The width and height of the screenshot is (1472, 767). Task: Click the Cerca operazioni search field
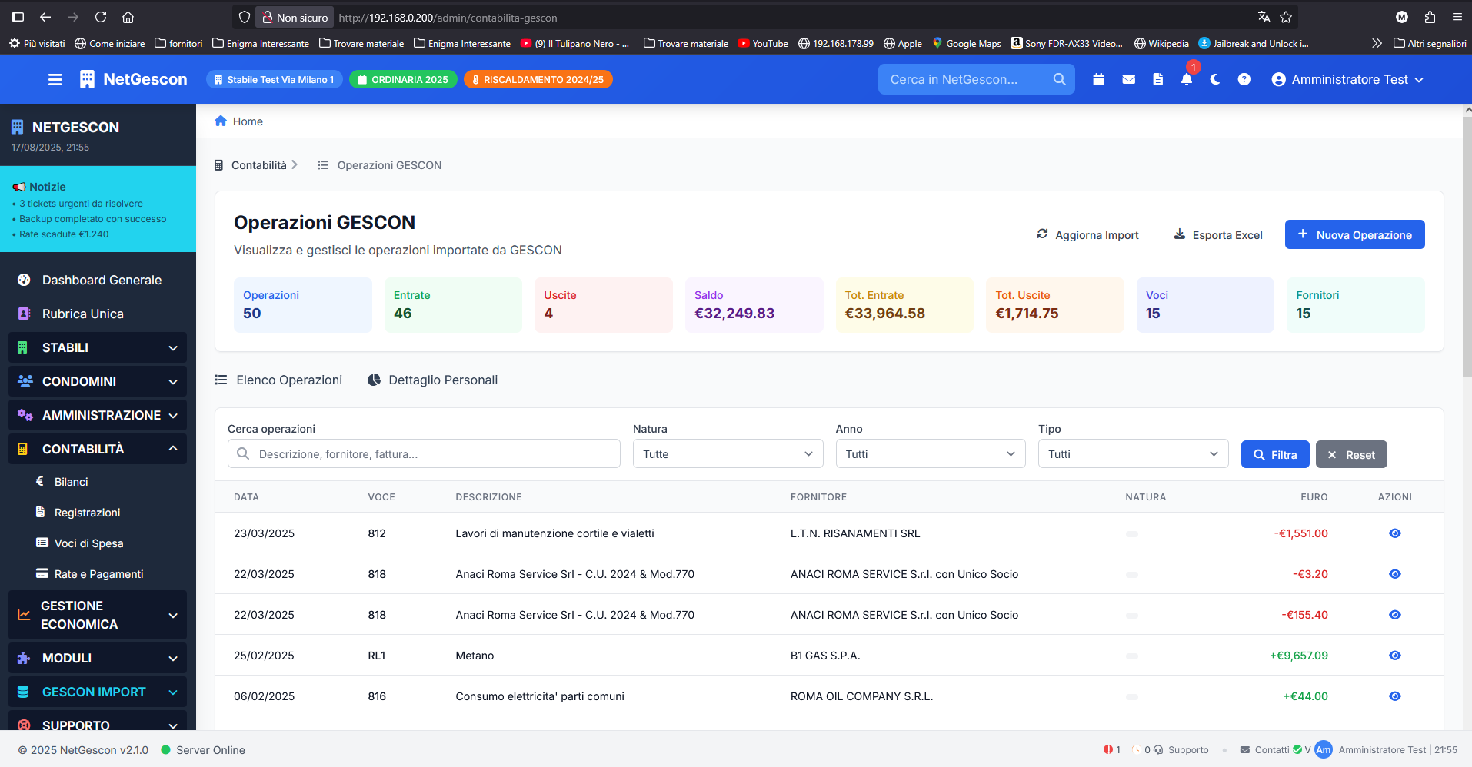(x=424, y=453)
